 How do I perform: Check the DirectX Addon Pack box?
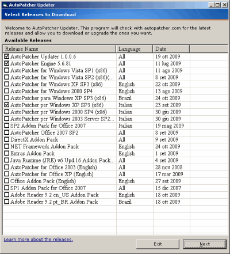coord(7,139)
